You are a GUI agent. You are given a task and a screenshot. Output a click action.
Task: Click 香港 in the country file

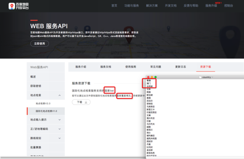[x=148, y=81]
